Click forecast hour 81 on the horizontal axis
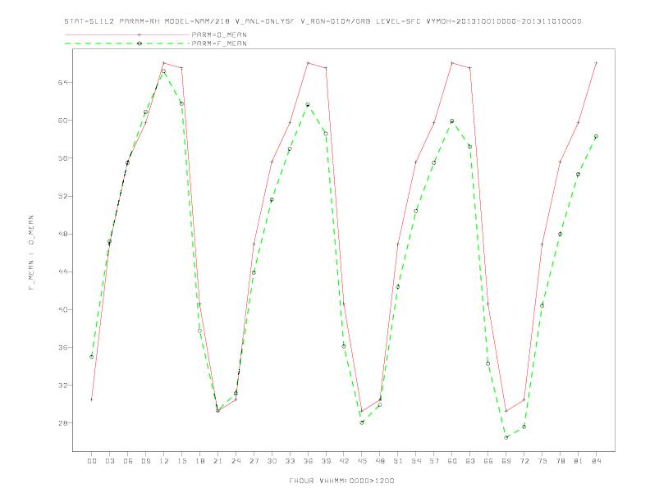650x502 pixels. [x=579, y=461]
